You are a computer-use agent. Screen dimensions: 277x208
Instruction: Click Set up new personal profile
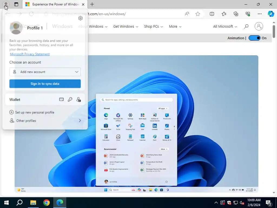(32, 112)
